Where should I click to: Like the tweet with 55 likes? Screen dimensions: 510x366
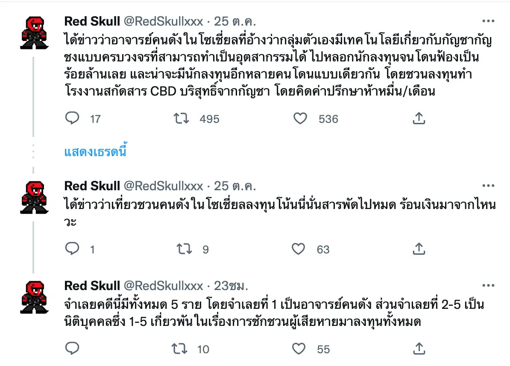[298, 349]
